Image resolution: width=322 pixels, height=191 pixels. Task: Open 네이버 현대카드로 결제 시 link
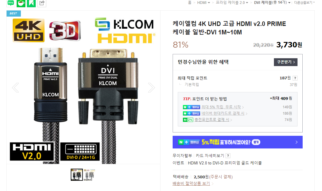click(x=223, y=113)
